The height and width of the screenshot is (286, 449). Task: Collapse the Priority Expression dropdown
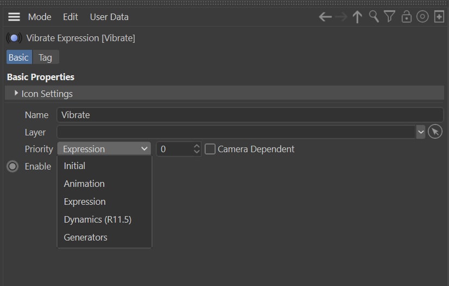point(104,149)
